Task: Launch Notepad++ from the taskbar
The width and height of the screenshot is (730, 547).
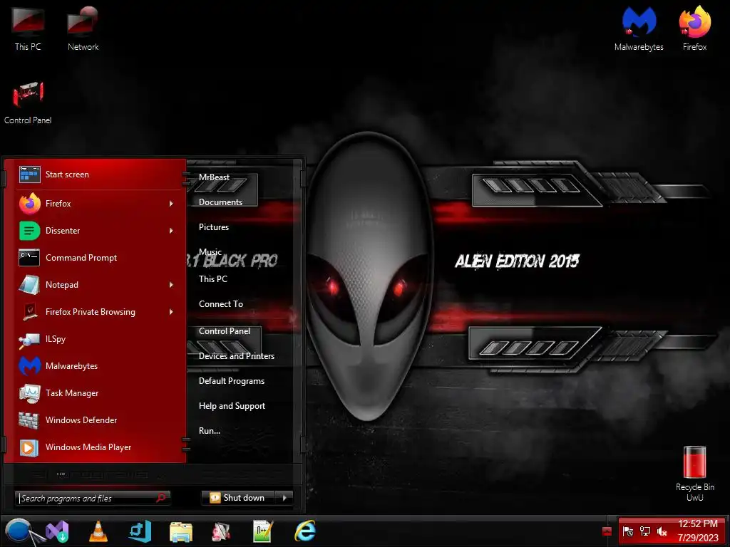Action: click(263, 531)
